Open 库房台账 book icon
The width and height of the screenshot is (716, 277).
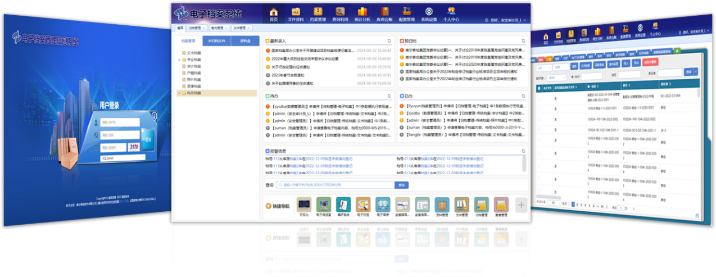pos(384,13)
